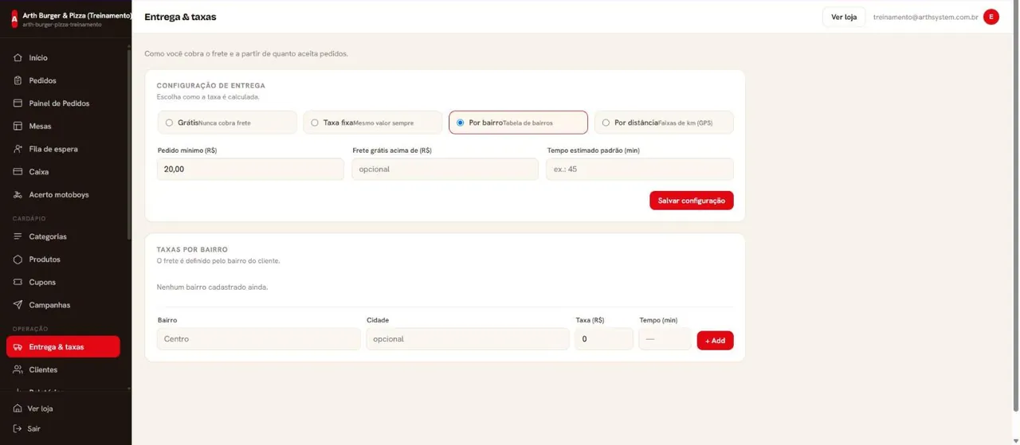Screen dimensions: 1020x445
Task: Open Acerto motoboys menu item
Action: click(63, 194)
